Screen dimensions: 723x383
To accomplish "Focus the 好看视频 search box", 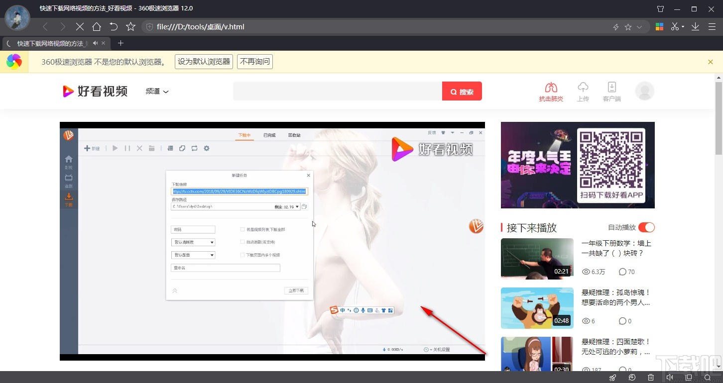I will tap(338, 92).
